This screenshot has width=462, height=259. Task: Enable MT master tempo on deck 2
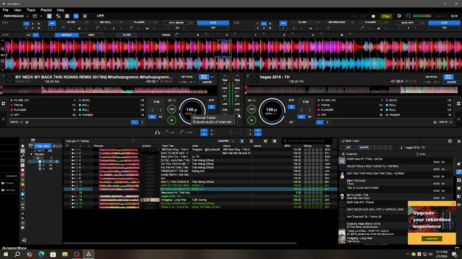291,122
